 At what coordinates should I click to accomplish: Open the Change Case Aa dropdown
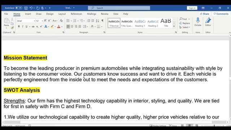[x=55, y=21]
